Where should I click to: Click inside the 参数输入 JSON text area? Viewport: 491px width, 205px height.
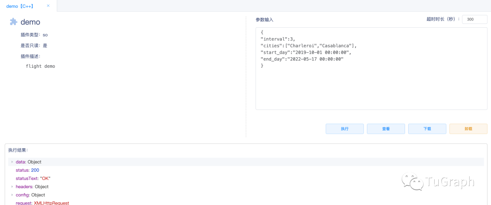(371, 86)
